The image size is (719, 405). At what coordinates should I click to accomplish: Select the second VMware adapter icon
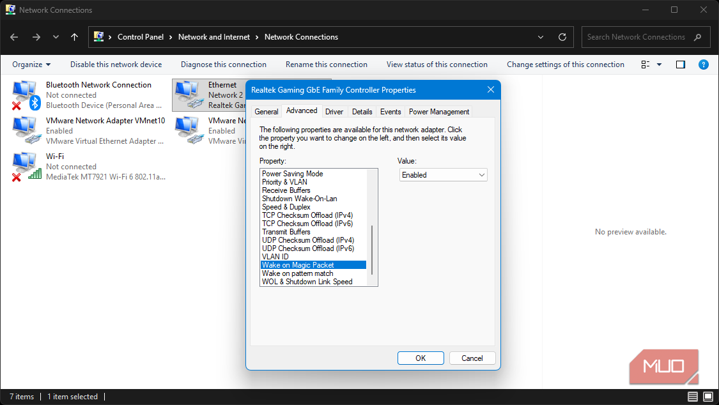pos(189,130)
